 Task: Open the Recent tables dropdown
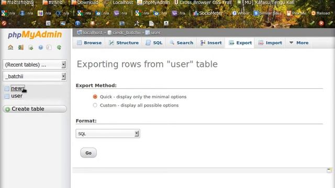tap(35, 65)
